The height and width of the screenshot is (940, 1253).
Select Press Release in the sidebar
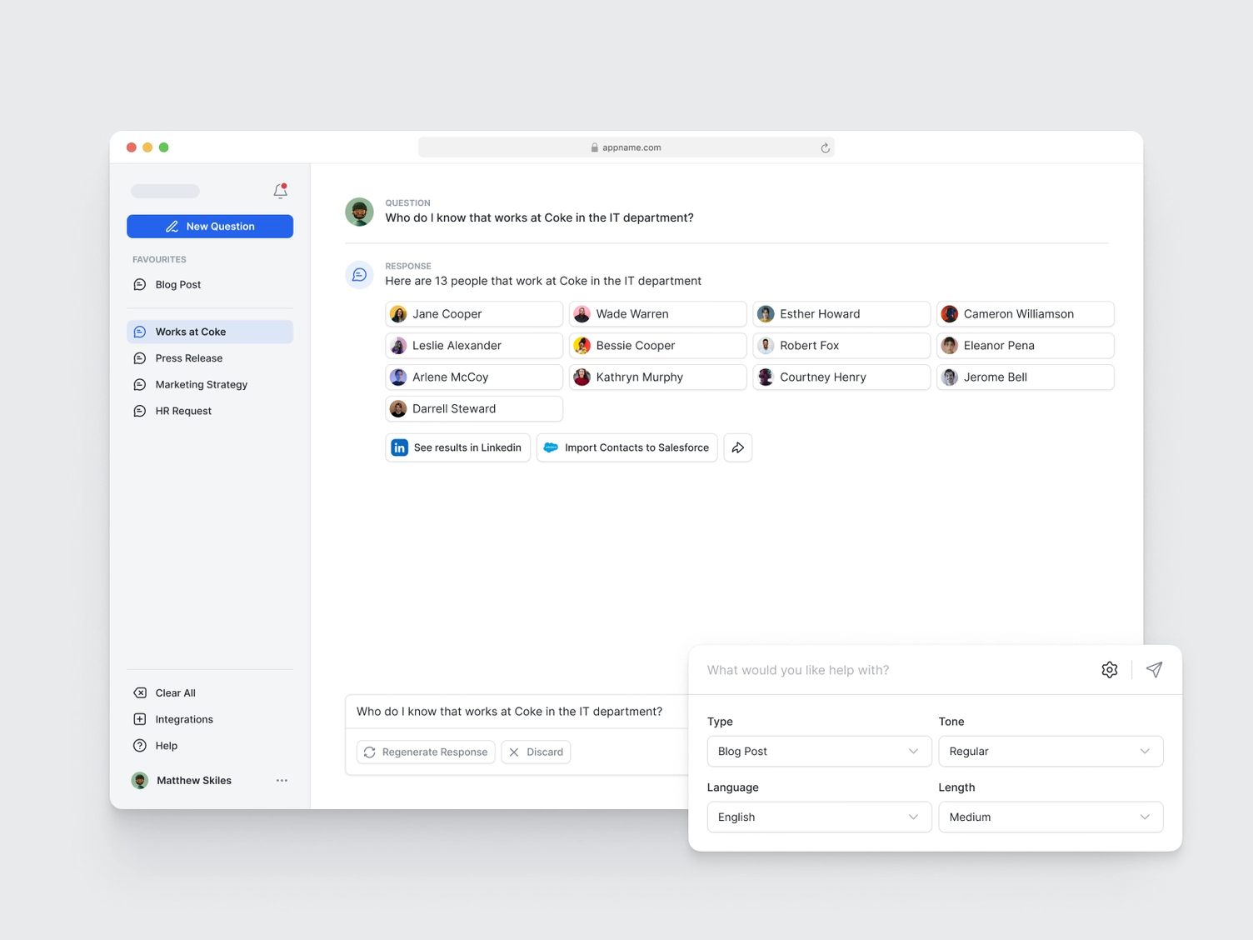point(188,358)
